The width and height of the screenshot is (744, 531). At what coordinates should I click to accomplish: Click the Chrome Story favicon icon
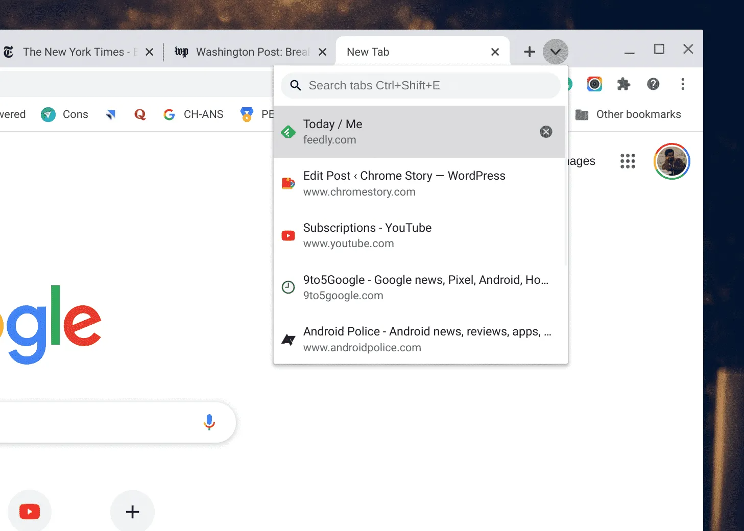pyautogui.click(x=289, y=183)
